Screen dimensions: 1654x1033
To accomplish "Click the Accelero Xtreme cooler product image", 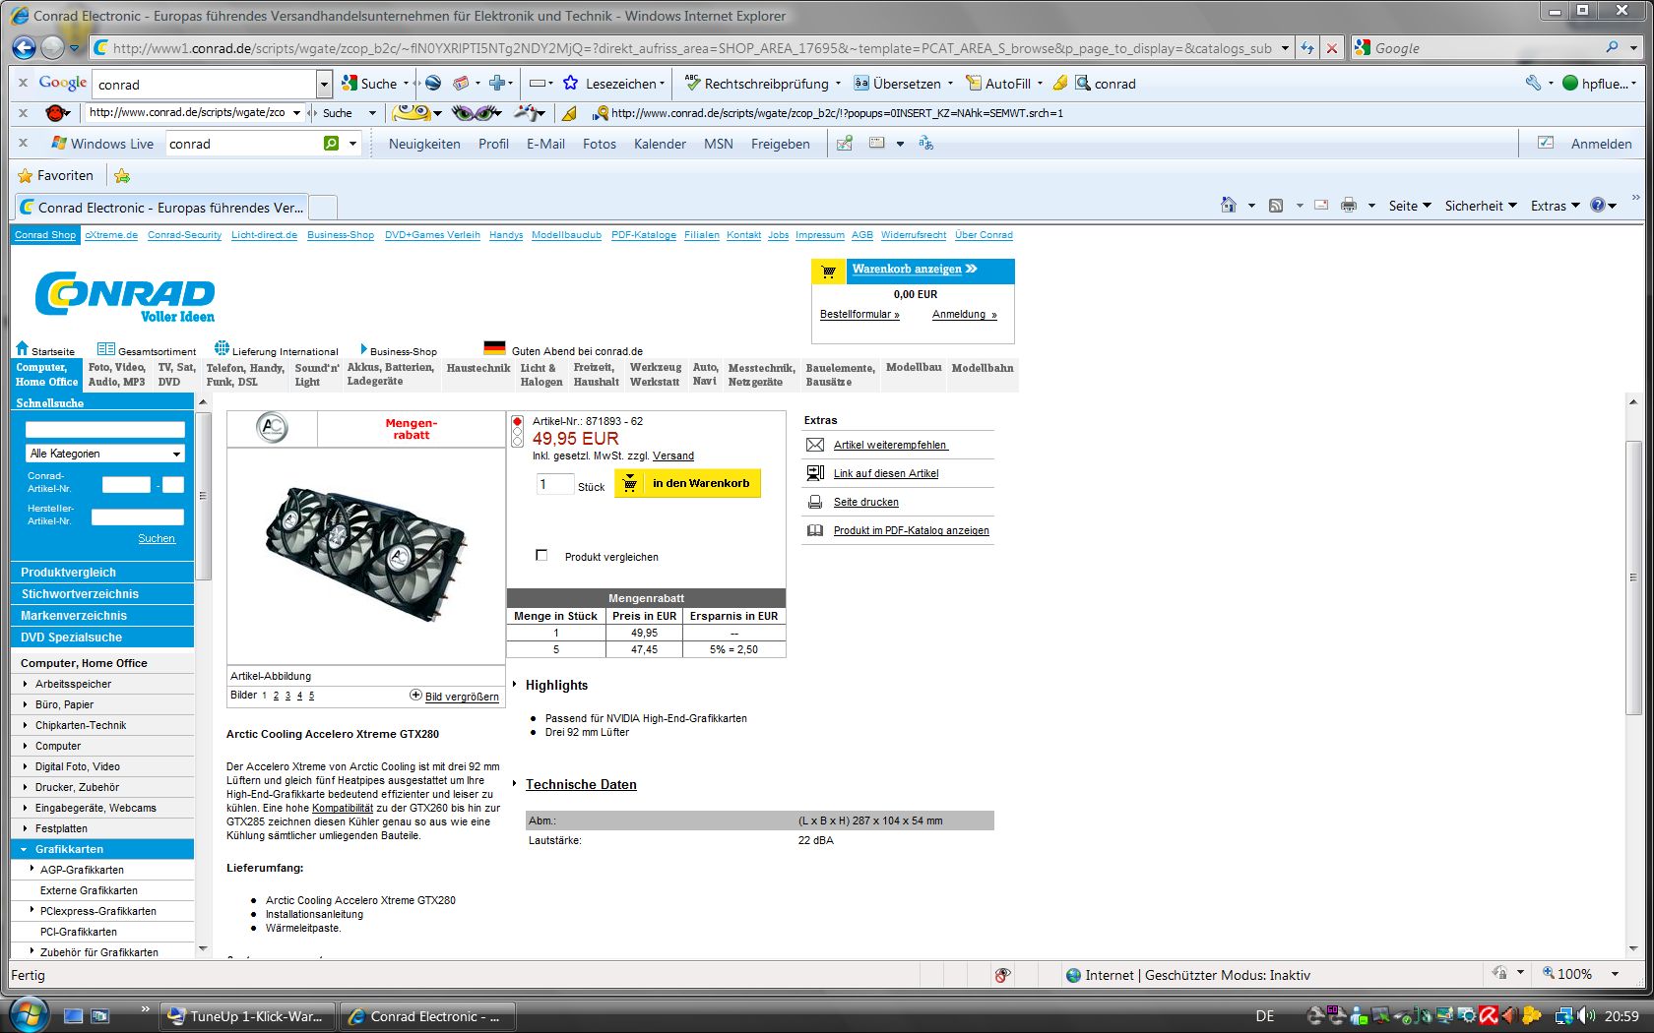I will (x=365, y=554).
